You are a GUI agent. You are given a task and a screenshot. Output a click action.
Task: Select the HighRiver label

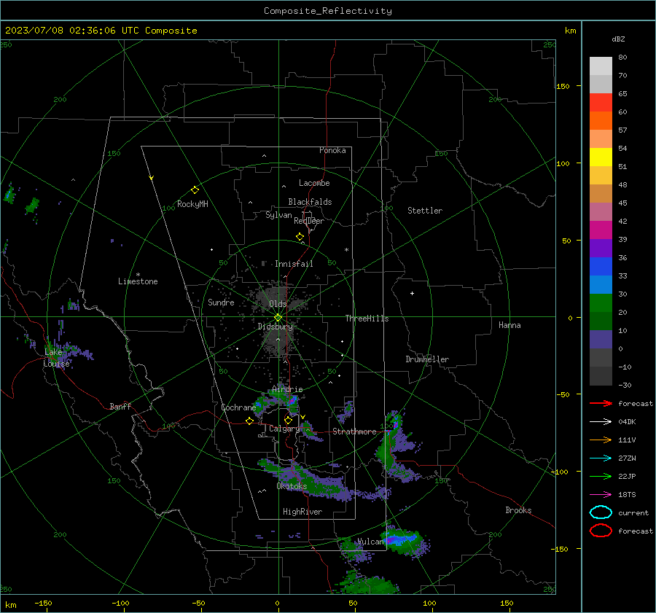pos(302,512)
